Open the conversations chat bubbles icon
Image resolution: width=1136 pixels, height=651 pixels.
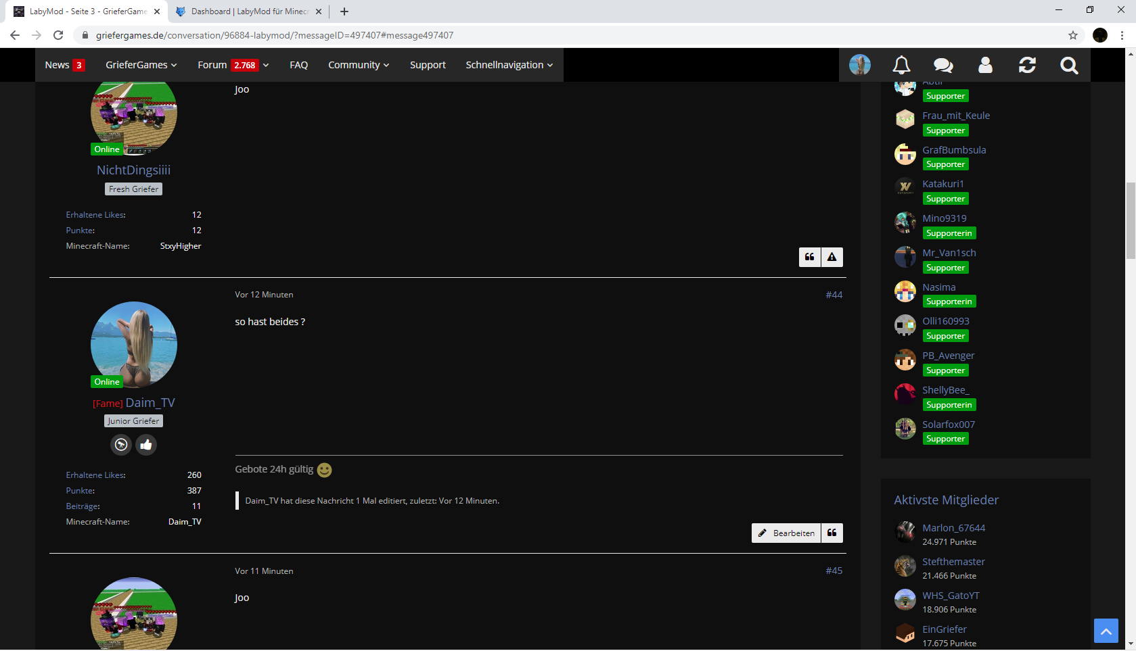point(943,65)
